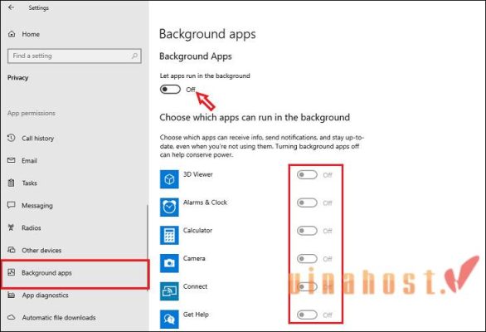The image size is (486, 332).
Task: Toggle Let apps run in the background
Action: pos(170,90)
